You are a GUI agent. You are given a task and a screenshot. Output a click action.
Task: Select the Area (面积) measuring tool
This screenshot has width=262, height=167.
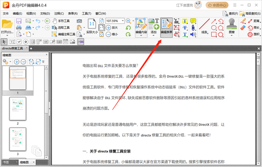(x=254, y=34)
